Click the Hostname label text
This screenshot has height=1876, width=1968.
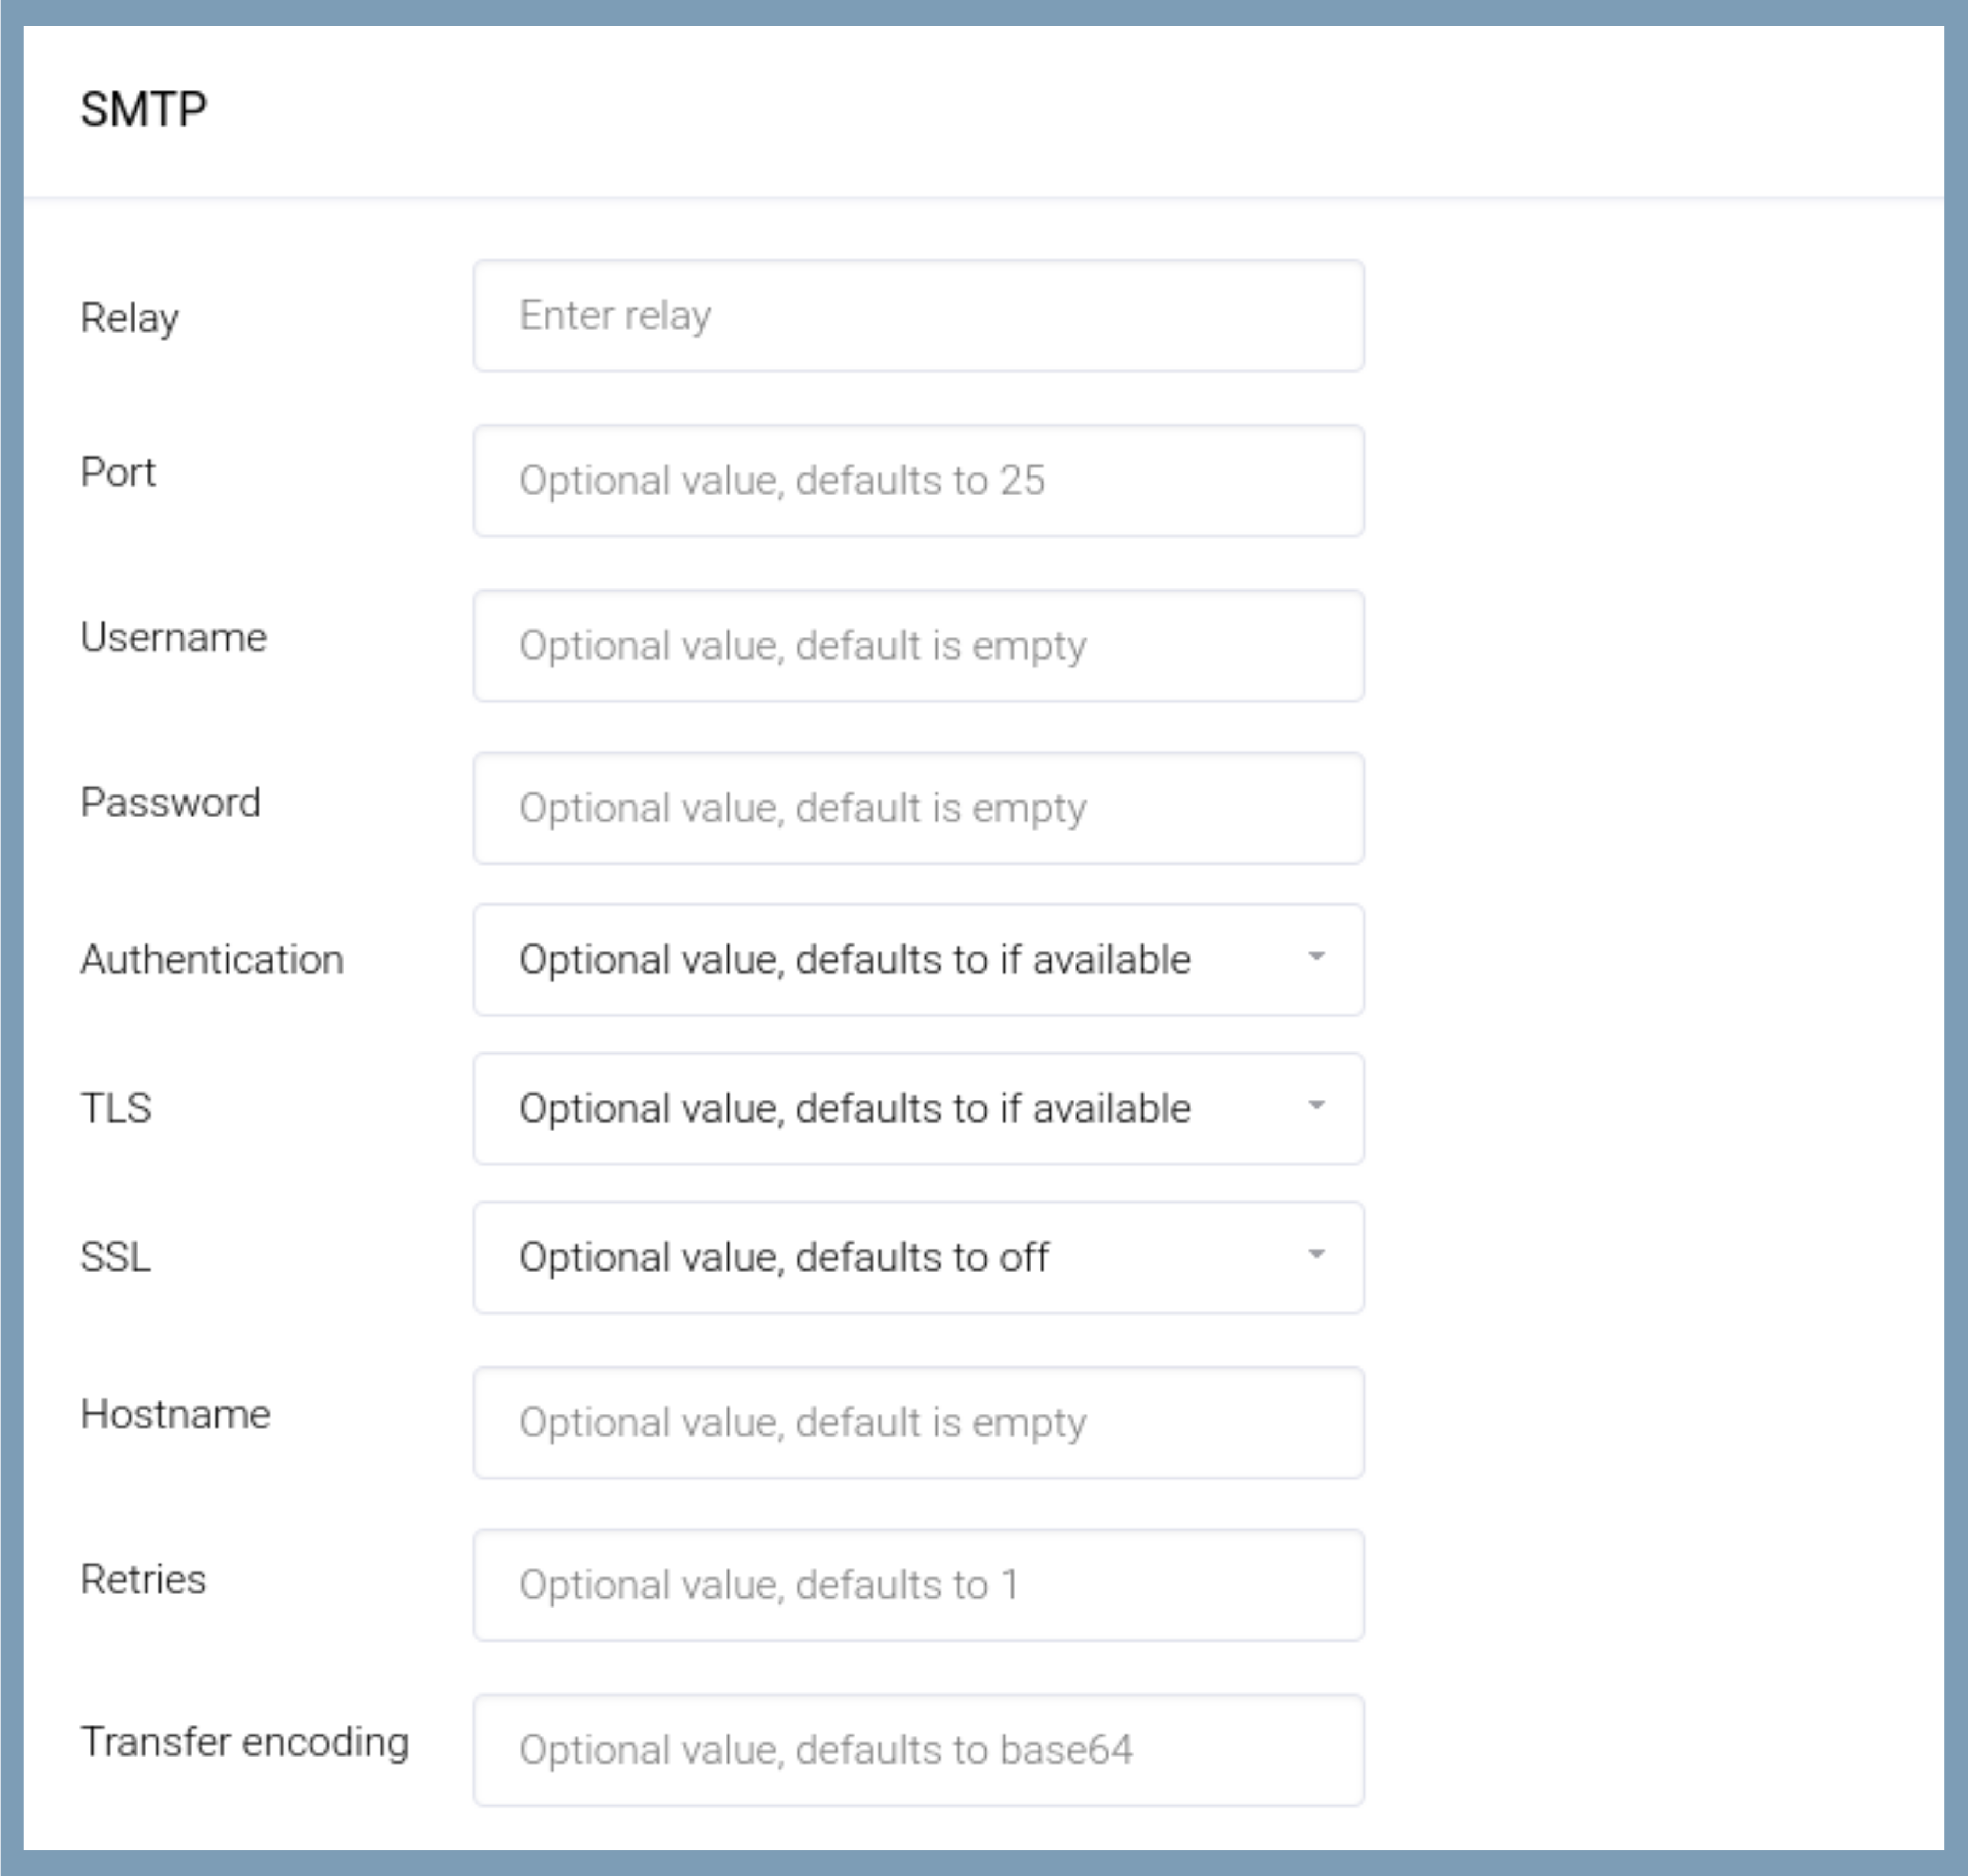(175, 1415)
